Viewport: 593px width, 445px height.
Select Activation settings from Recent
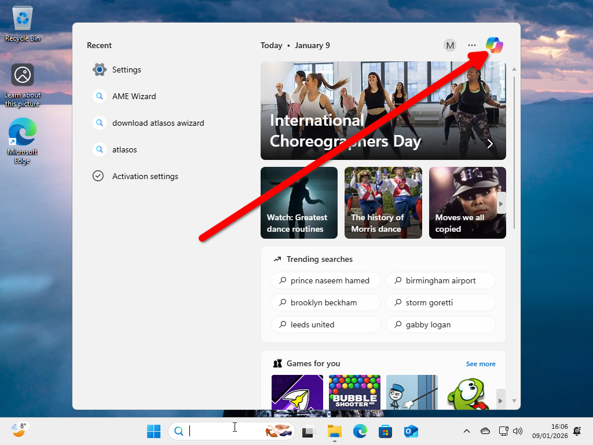145,176
